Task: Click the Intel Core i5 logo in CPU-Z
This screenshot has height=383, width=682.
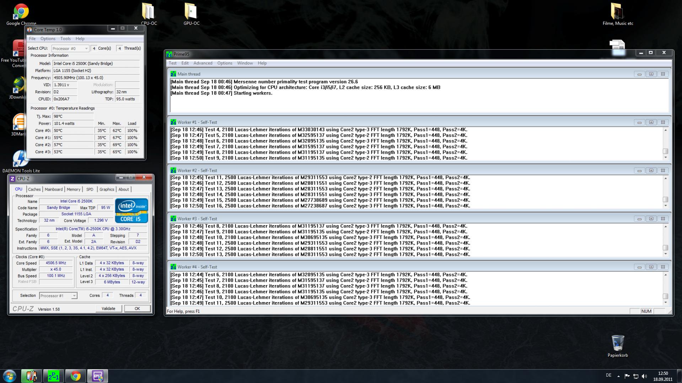Action: click(131, 211)
